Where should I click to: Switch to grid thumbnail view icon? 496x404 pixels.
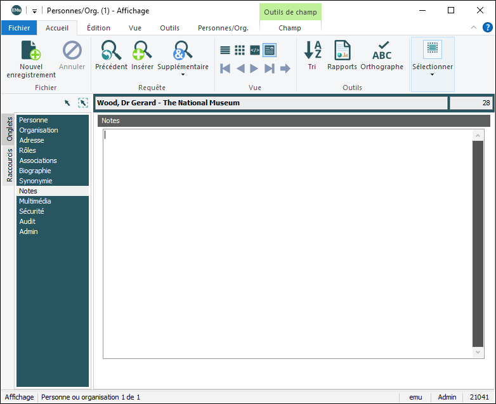(x=240, y=50)
